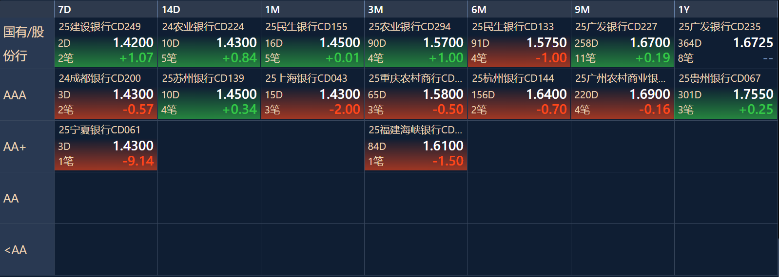Select the 9M tenor column header
Viewport: 779px width, 277px height.
(x=623, y=9)
